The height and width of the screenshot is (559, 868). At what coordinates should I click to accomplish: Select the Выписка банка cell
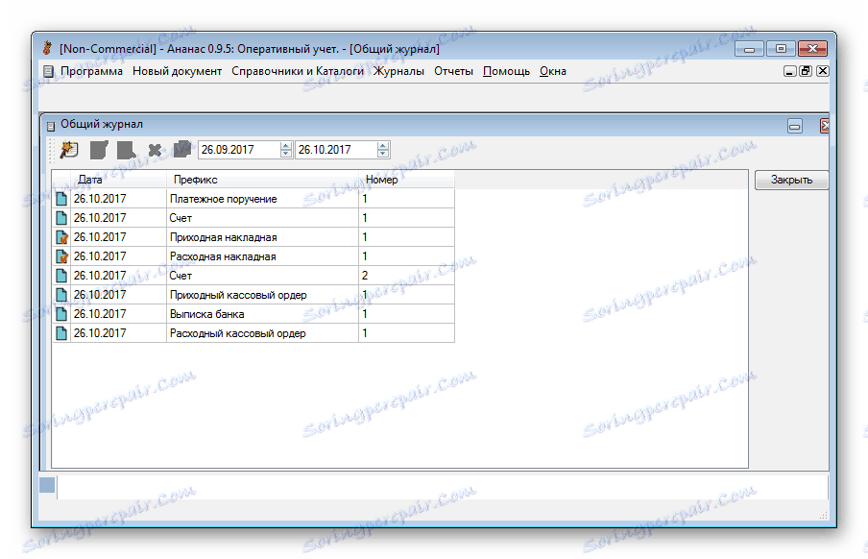(262, 314)
